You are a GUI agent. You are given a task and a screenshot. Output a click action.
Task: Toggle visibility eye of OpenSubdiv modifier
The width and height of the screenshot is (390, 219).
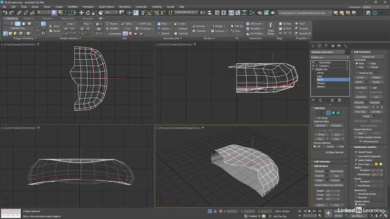[x=313, y=63]
